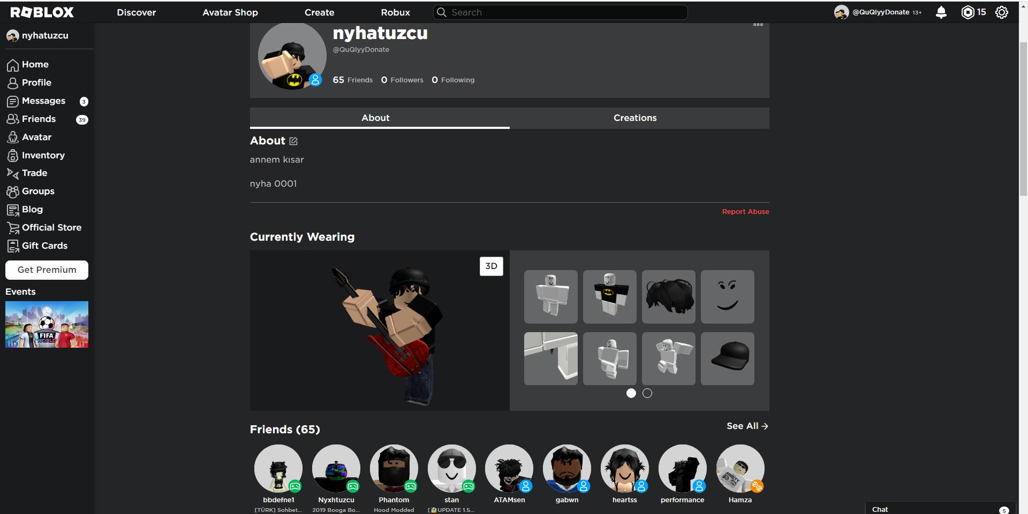Select the black cap accessory item
1028x514 pixels.
pyautogui.click(x=727, y=358)
